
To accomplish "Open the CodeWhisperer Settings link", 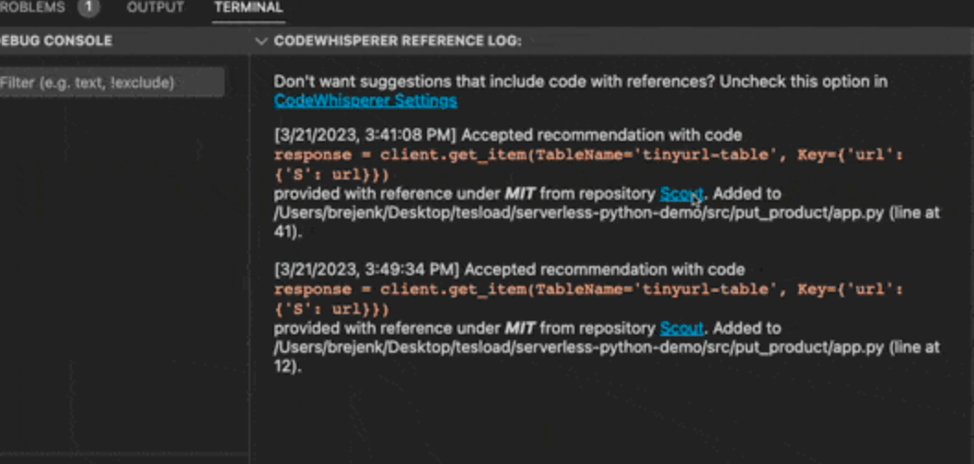I will coord(365,100).
